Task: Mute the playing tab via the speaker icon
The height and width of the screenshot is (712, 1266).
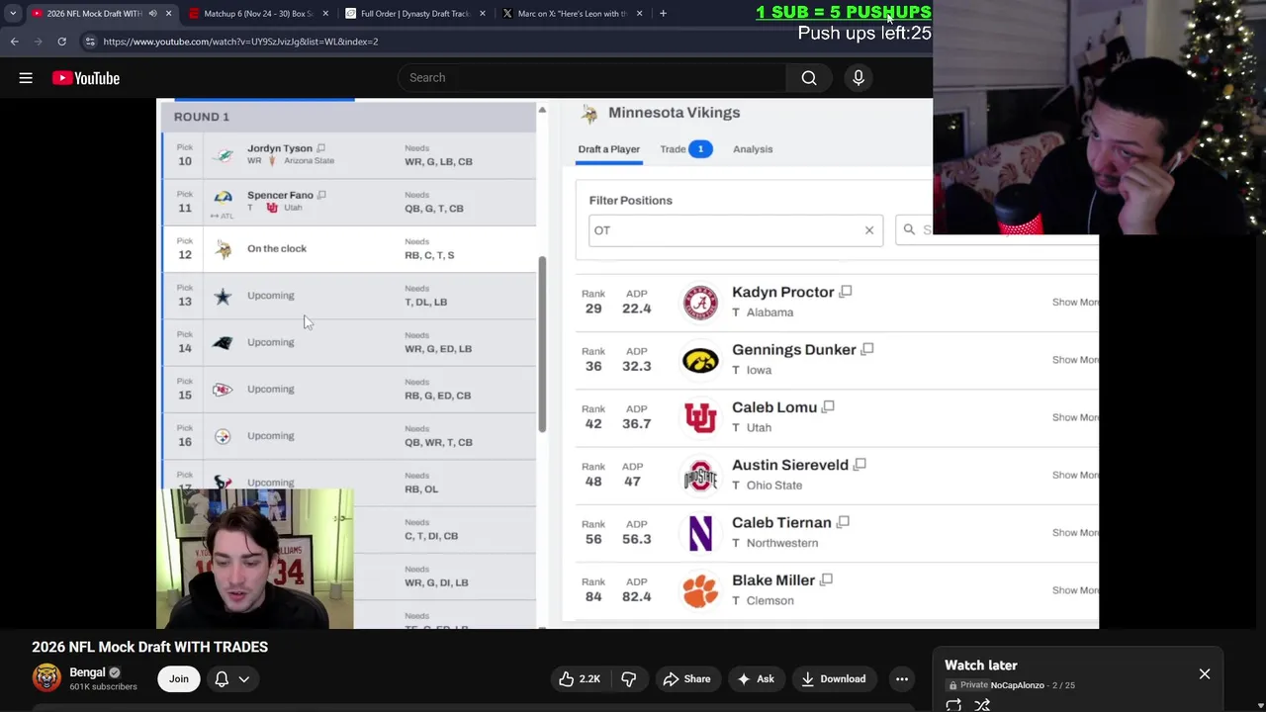Action: point(152,14)
